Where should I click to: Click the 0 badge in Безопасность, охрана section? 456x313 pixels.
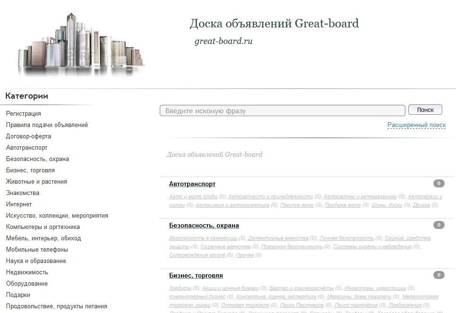point(439,225)
